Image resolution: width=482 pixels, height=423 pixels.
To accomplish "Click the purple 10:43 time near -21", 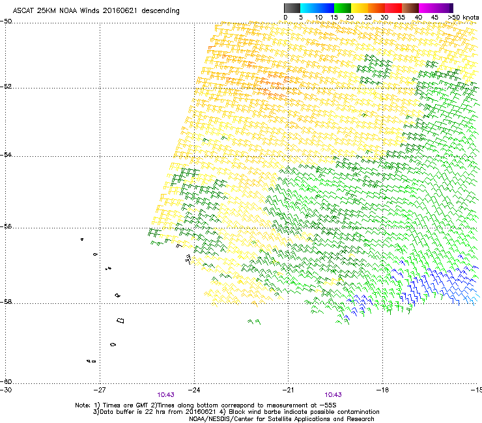I will (x=333, y=395).
